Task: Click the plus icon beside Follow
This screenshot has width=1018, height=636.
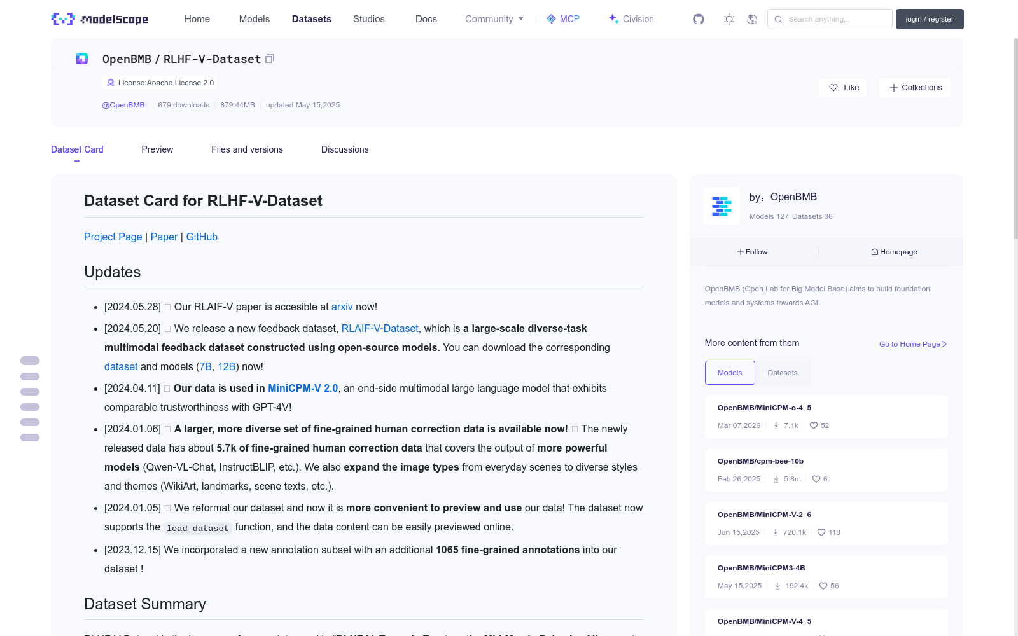Action: click(741, 252)
